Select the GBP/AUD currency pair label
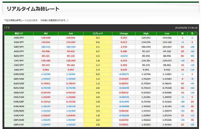Image resolution: width=201 pixels, height=129 pixels. tap(19, 120)
